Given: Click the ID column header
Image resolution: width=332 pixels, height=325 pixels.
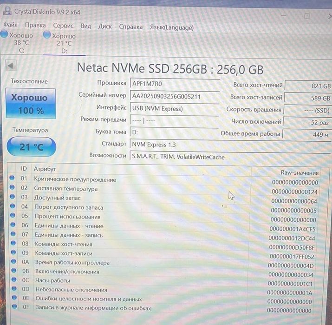Looking at the screenshot, I should [x=24, y=169].
